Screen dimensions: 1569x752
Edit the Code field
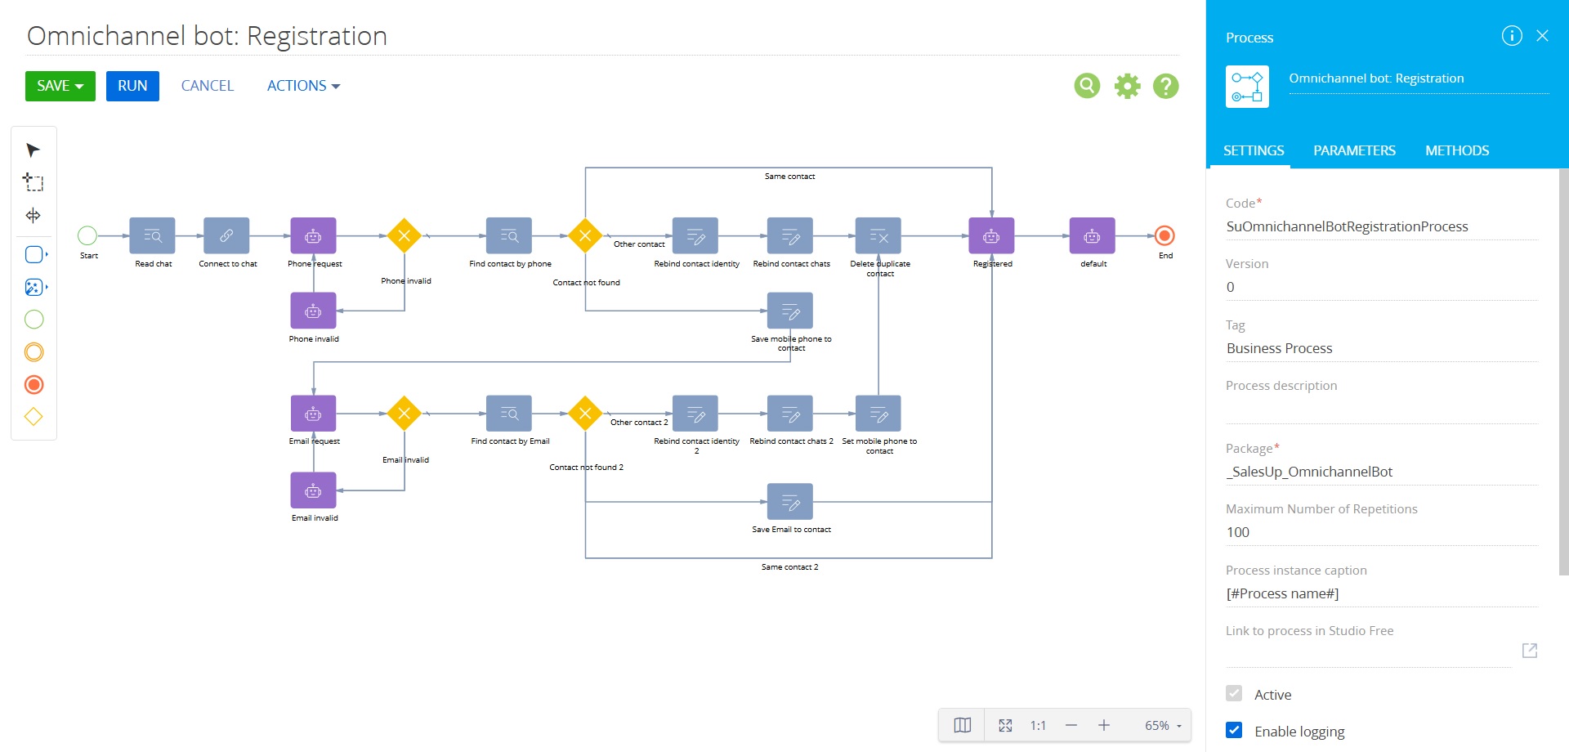1381,227
